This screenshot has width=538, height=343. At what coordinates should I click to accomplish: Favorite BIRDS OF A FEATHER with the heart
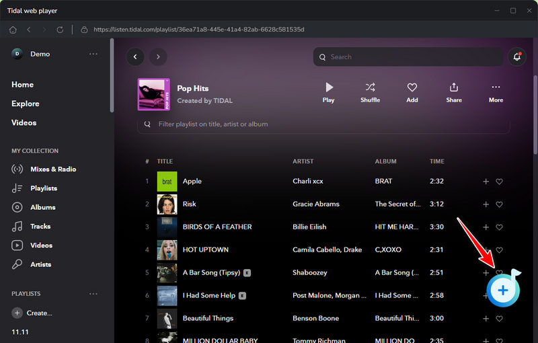click(499, 227)
